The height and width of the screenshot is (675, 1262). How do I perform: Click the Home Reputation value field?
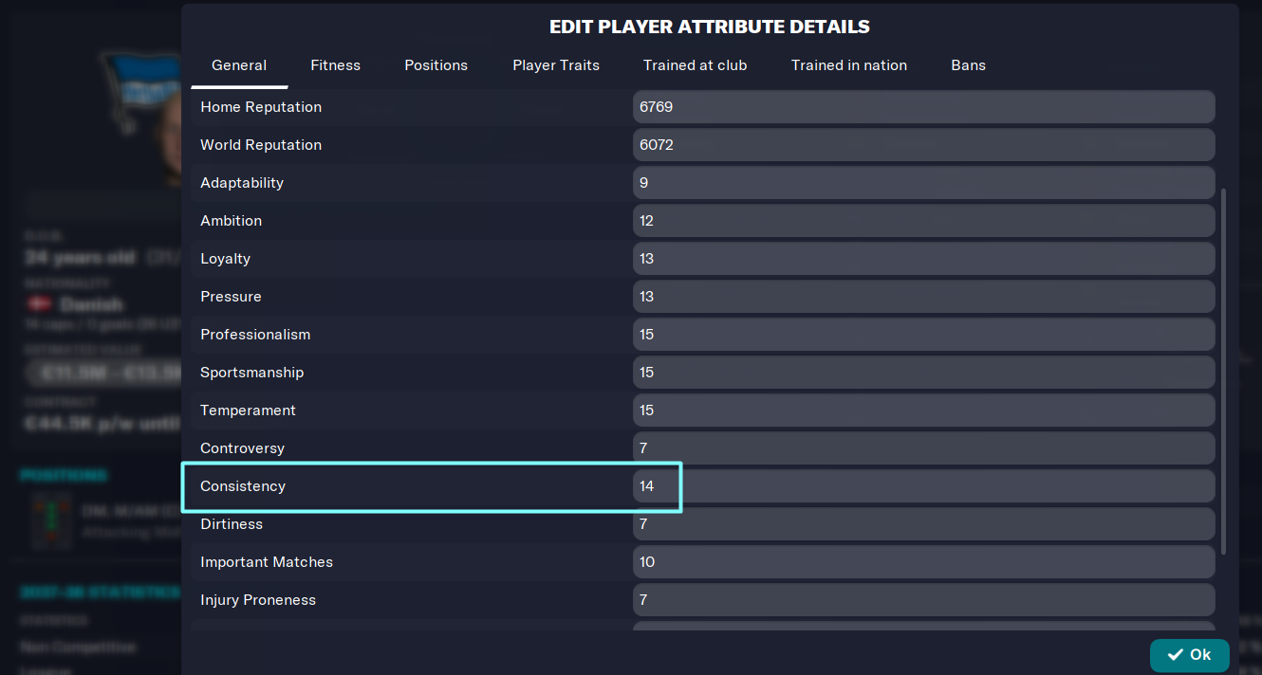pos(923,107)
